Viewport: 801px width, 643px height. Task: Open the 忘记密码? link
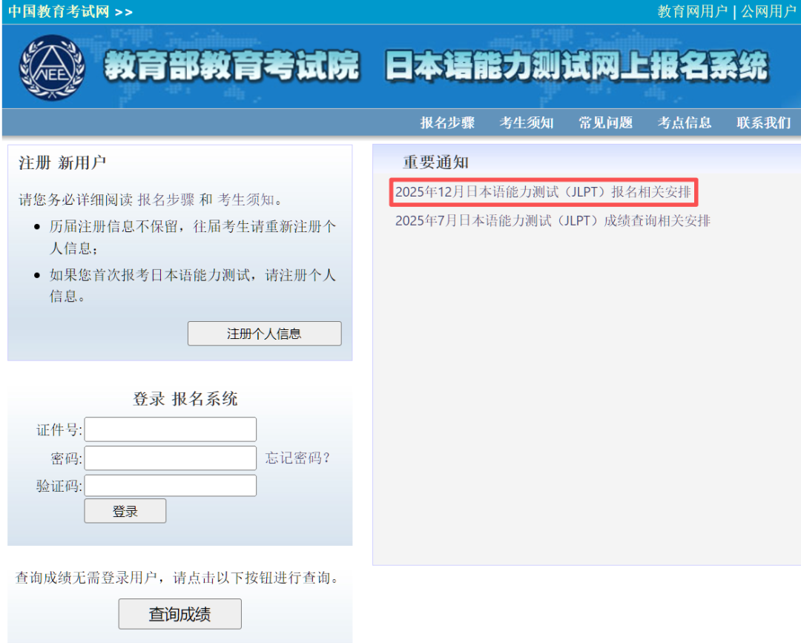pos(298,458)
